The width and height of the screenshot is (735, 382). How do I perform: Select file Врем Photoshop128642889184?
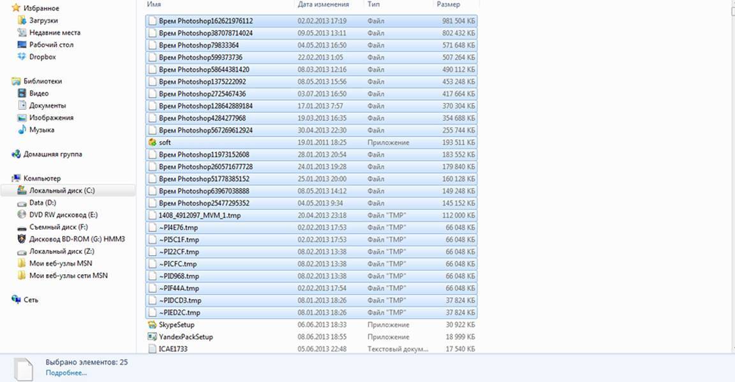coord(311,106)
